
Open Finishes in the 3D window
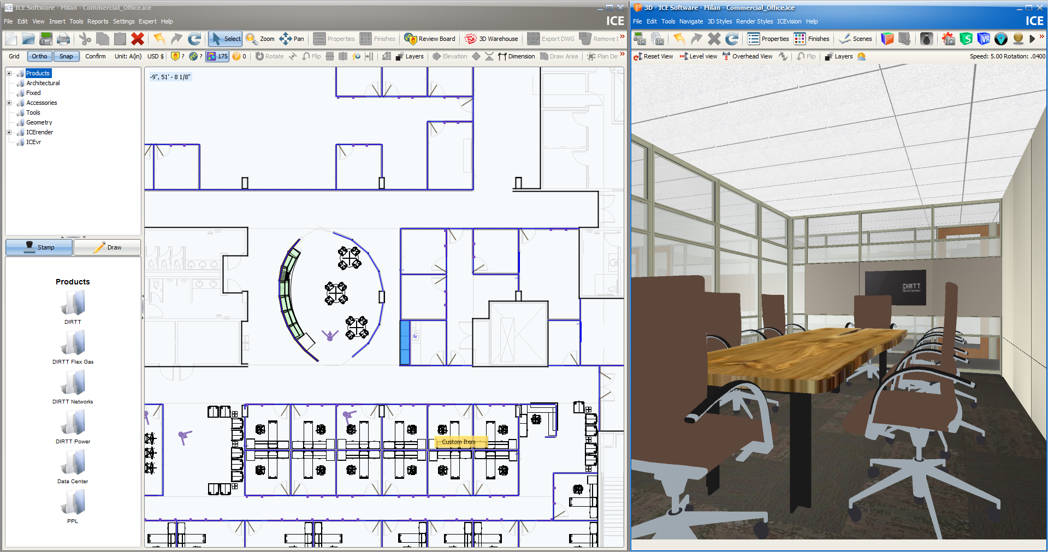click(812, 39)
